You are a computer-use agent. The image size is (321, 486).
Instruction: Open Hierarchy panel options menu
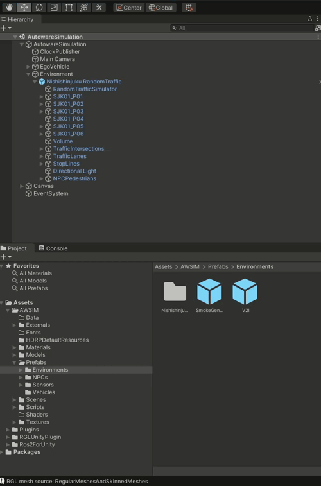[318, 19]
